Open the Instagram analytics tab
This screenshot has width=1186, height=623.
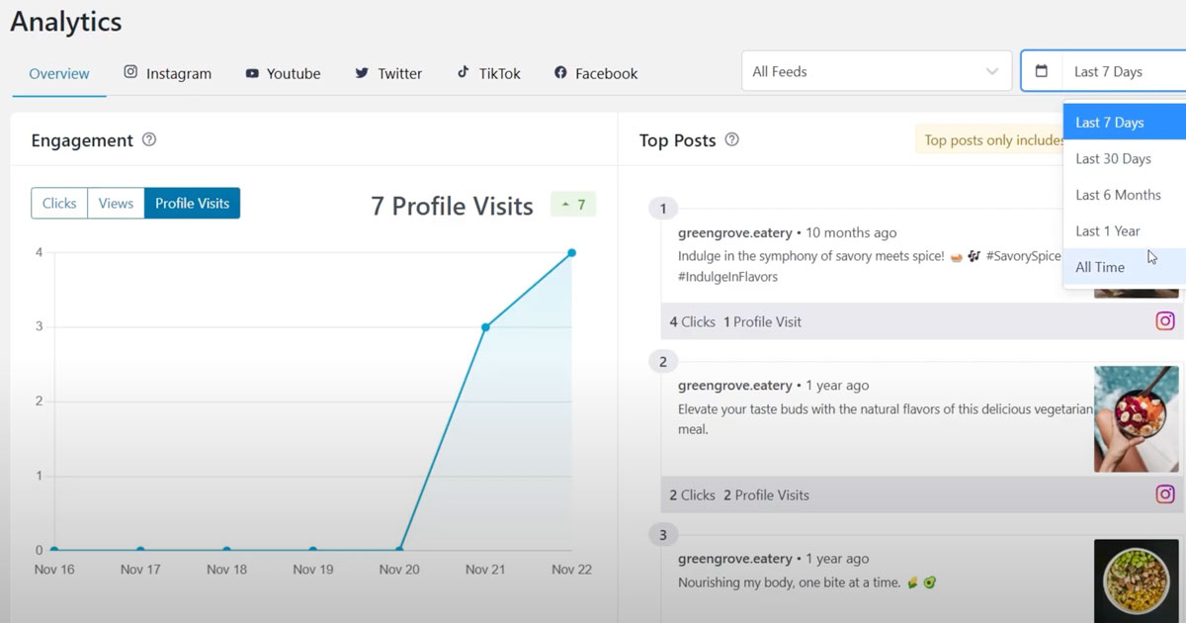167,73
